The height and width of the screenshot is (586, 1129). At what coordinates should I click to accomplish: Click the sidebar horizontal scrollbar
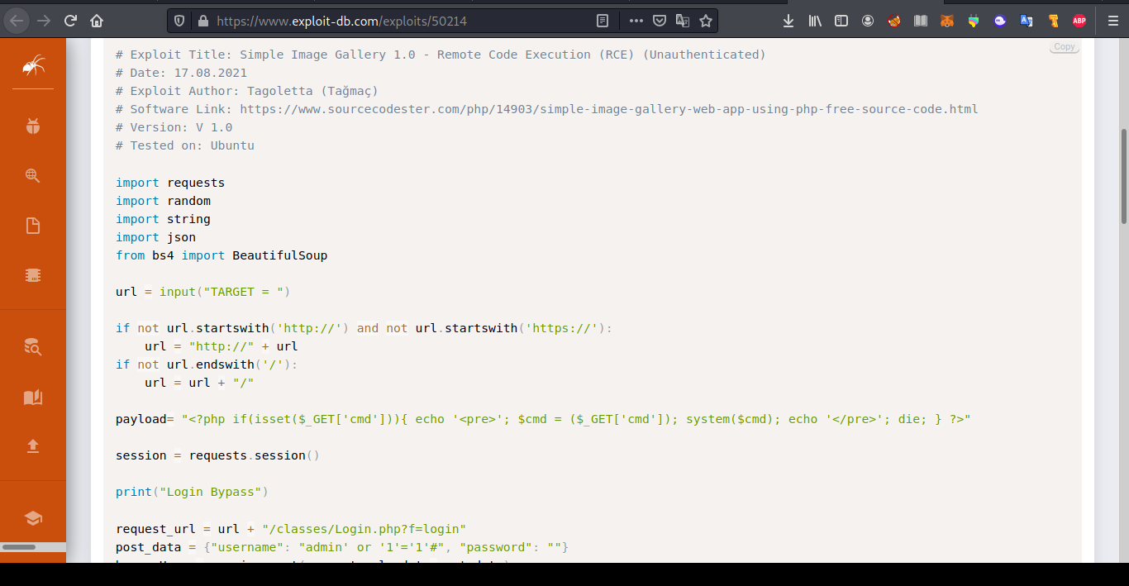(x=18, y=547)
